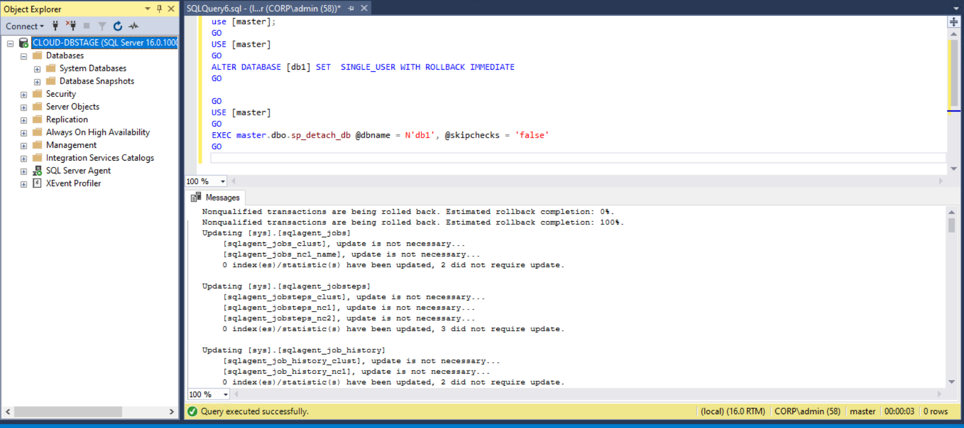Select Always On High Availability item
The image size is (964, 428).
(98, 132)
